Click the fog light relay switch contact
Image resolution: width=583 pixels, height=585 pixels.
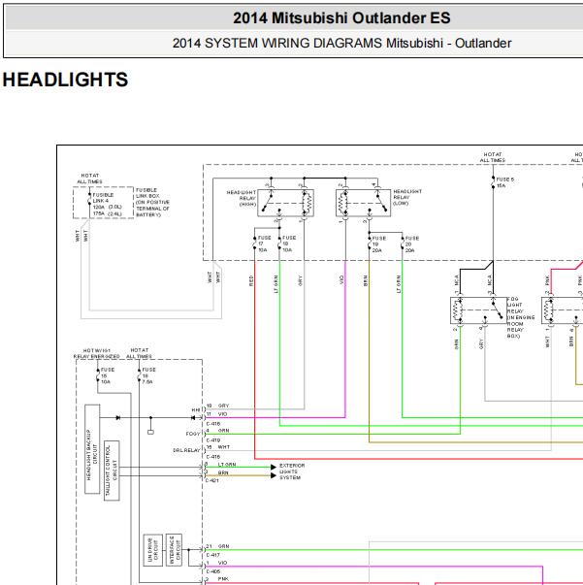(498, 309)
